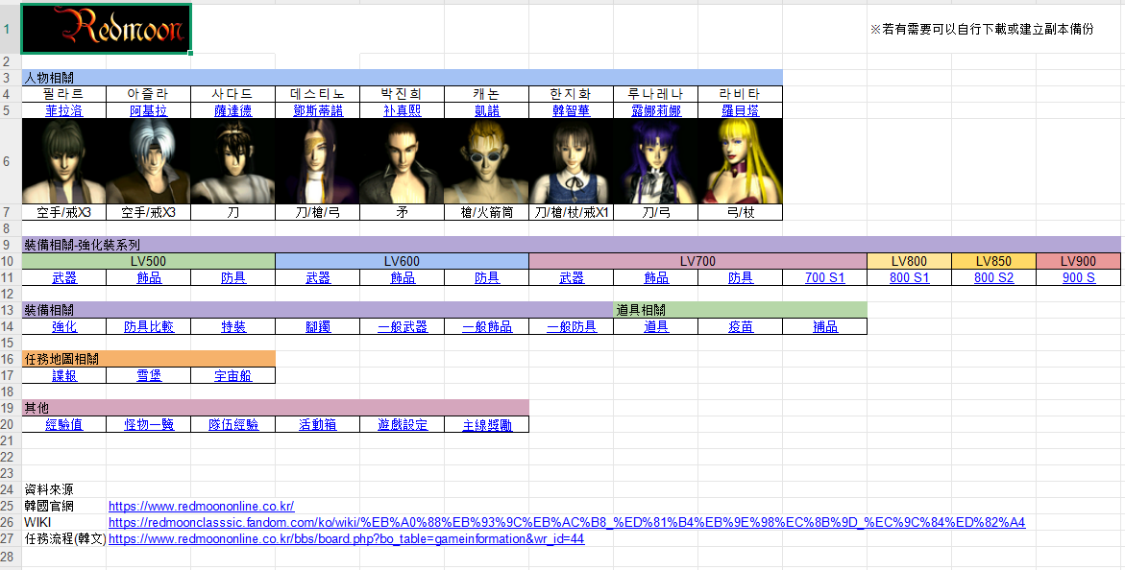The image size is (1125, 570).
Task: Open the 800 S1 link
Action: 909,278
